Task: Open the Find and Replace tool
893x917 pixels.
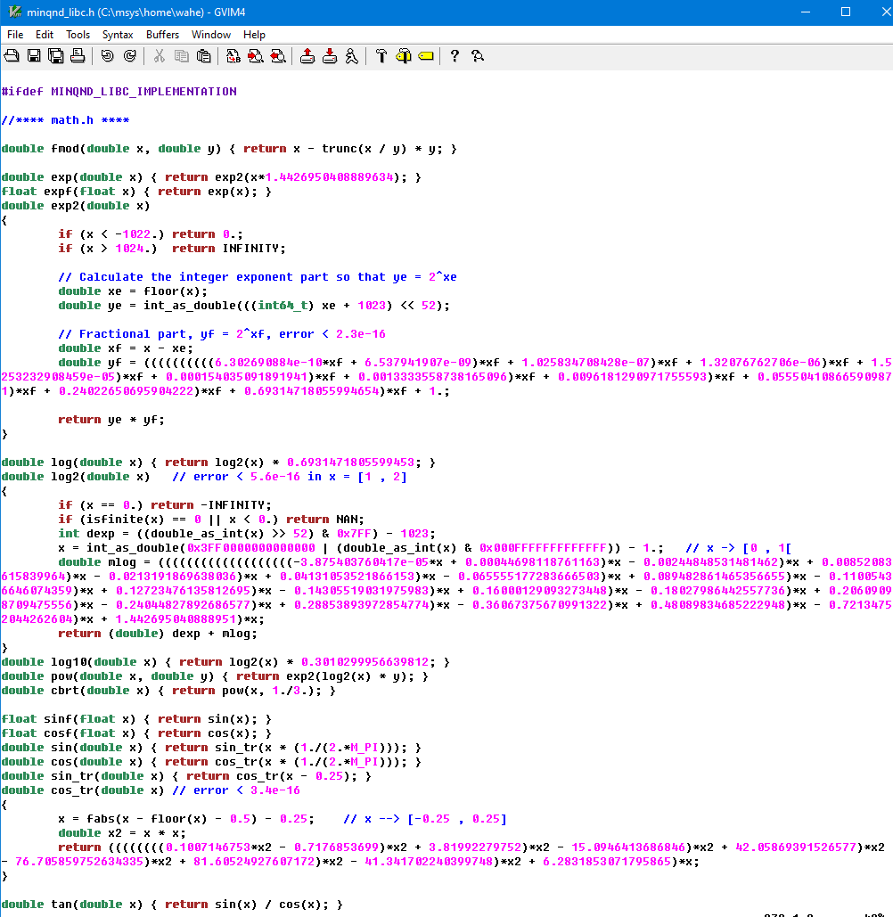Action: tap(233, 56)
